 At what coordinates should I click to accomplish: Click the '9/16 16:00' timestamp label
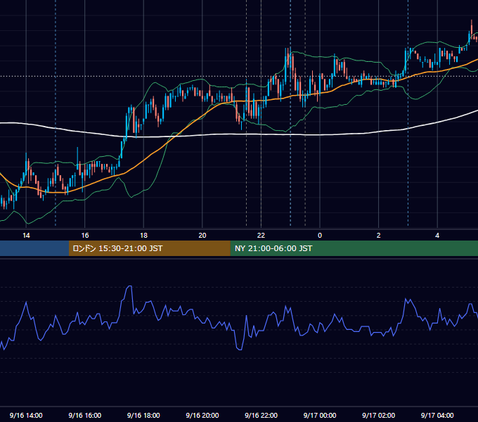pos(85,415)
